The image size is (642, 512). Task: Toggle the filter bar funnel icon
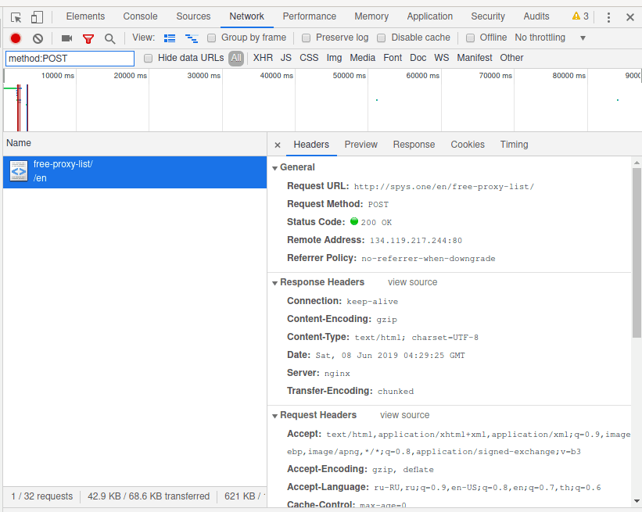point(88,38)
